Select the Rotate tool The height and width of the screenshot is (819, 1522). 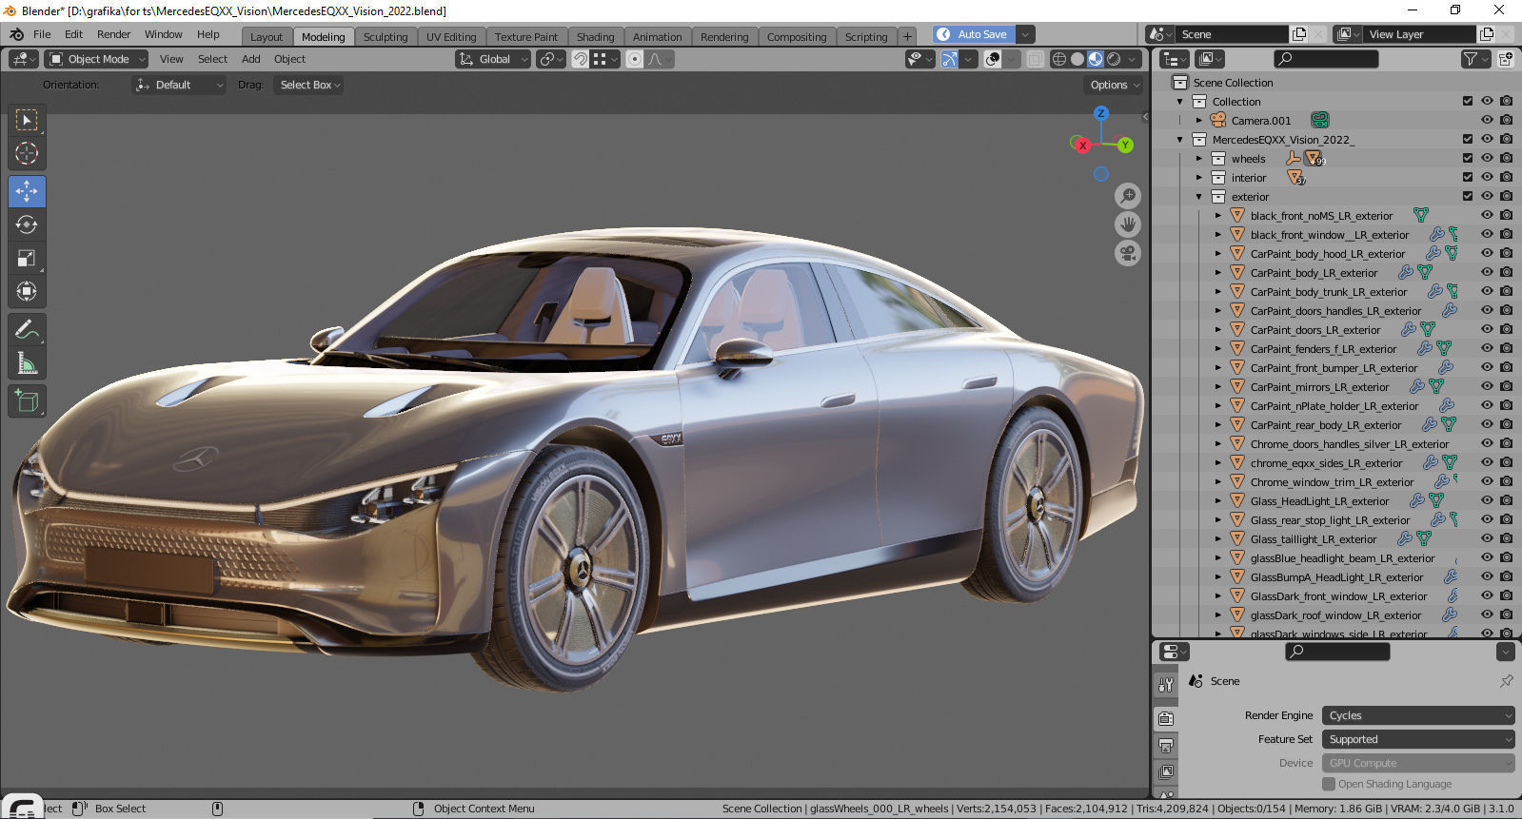[x=27, y=224]
